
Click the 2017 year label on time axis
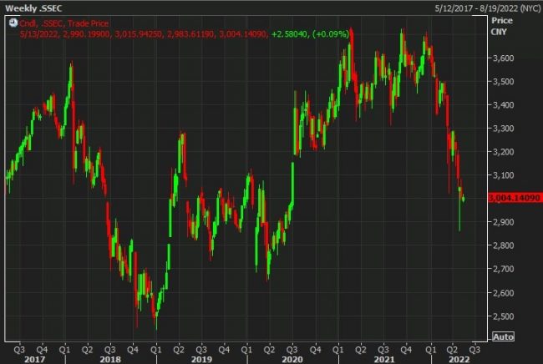click(34, 360)
